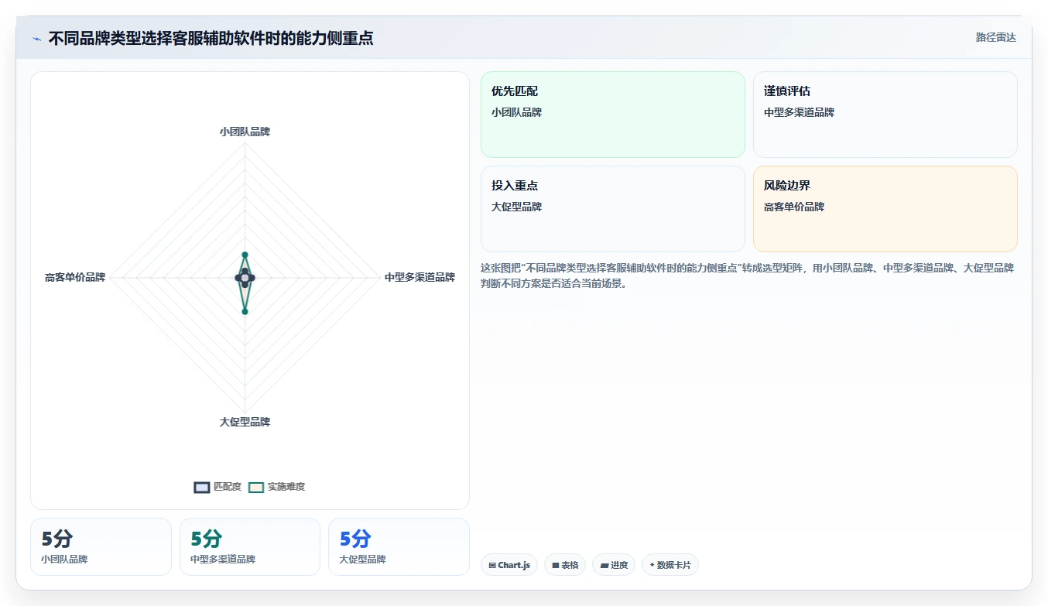This screenshot has width=1048, height=606.
Task: Click the page title 不同品牌类型选择客服辅助软件时的能力侧重点
Action: (211, 39)
